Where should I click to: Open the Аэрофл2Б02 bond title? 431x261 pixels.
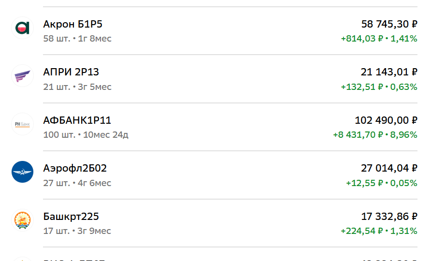point(75,168)
